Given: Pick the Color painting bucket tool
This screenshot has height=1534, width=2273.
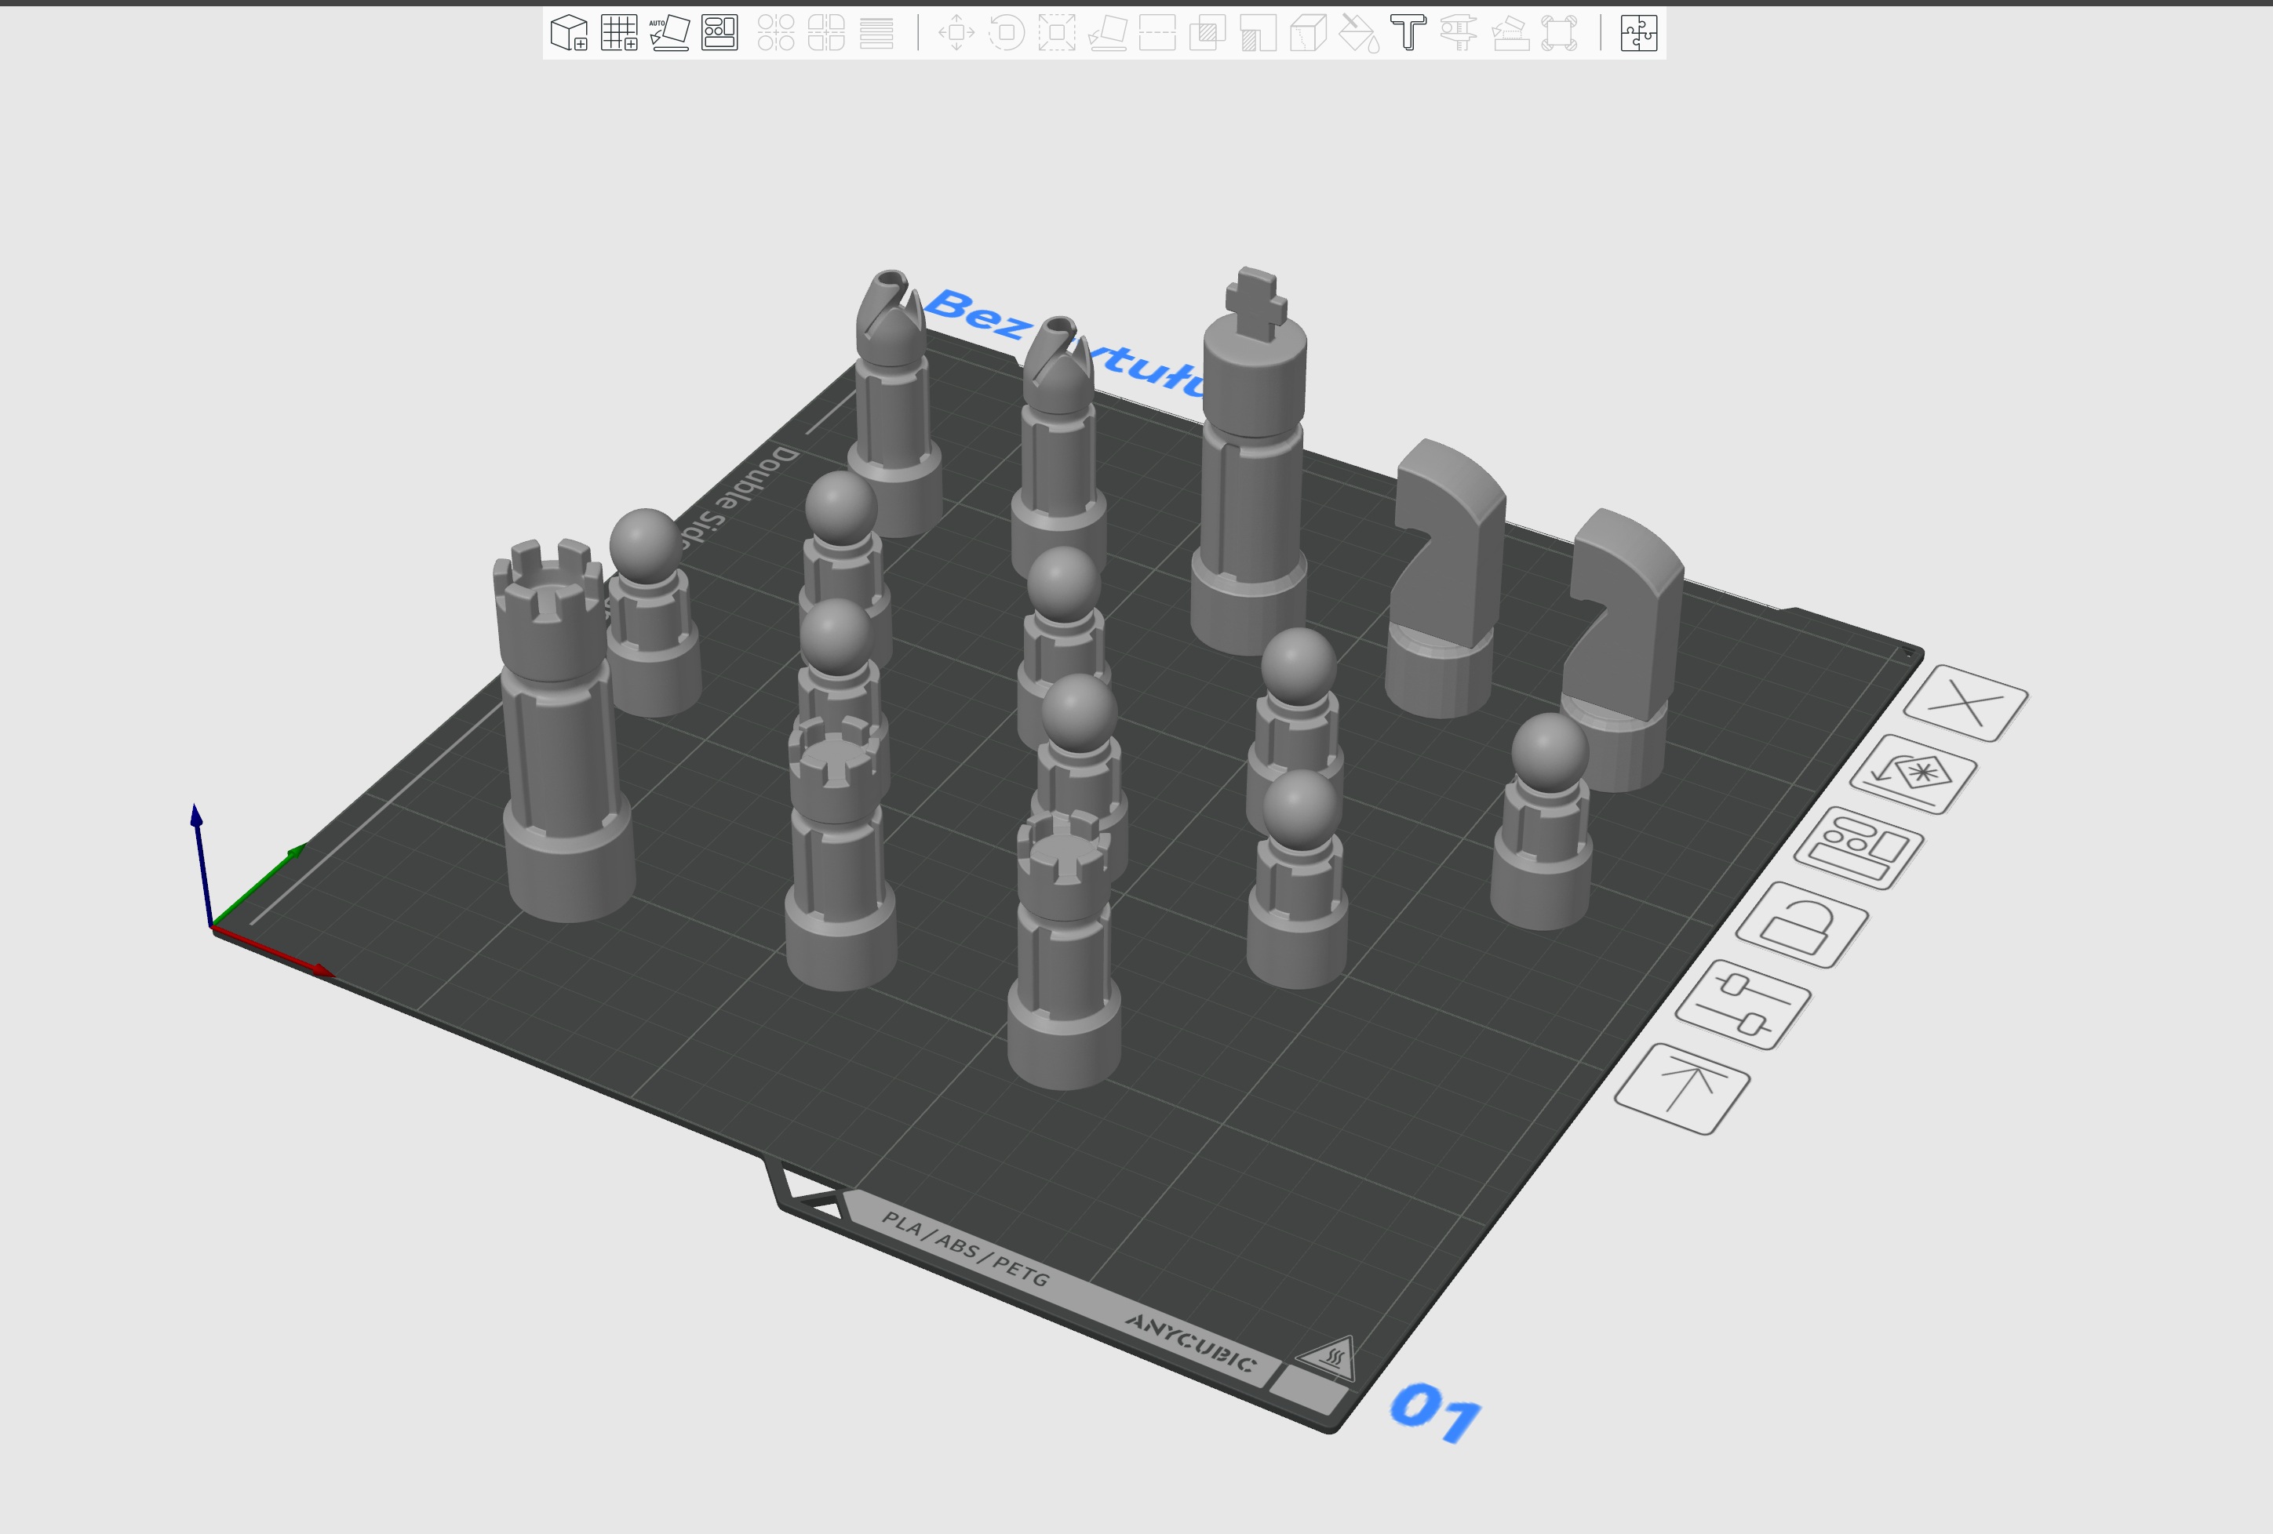Looking at the screenshot, I should 1358,32.
